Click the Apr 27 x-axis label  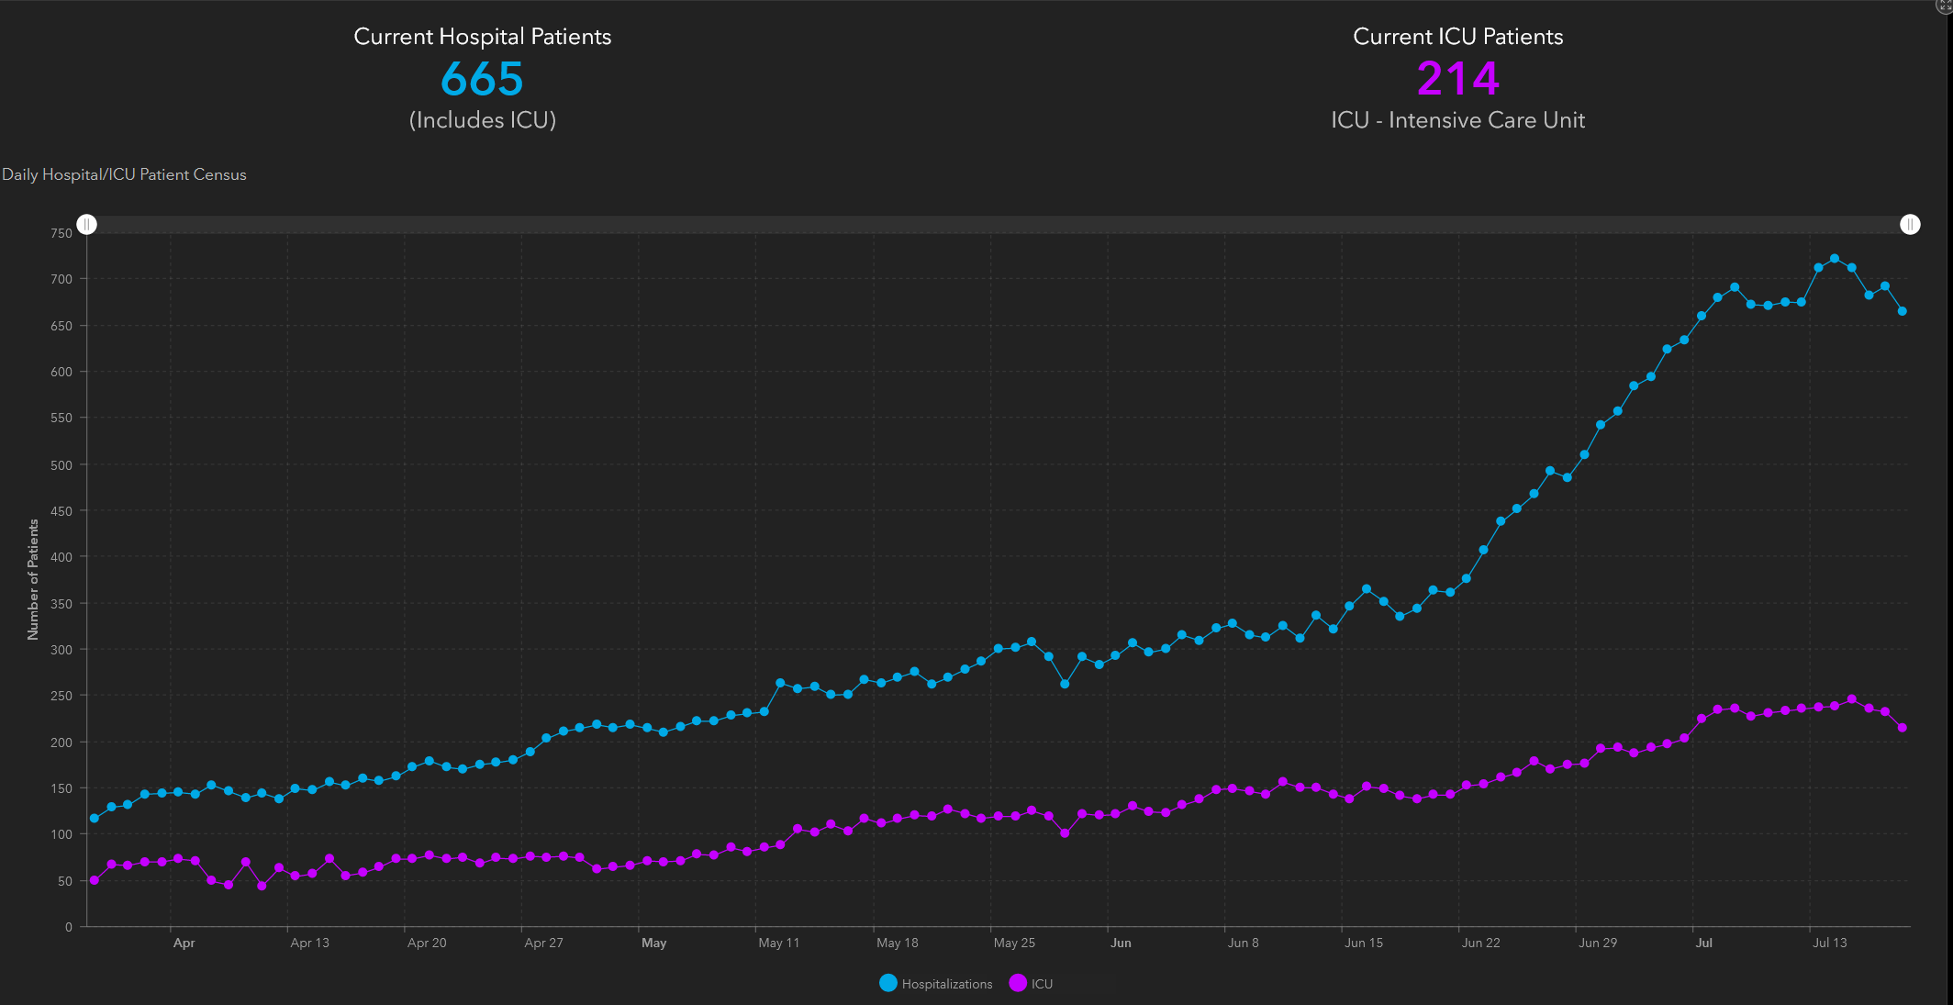pyautogui.click(x=543, y=943)
